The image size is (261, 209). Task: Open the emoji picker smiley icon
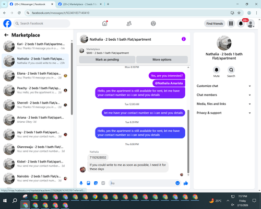(177, 183)
